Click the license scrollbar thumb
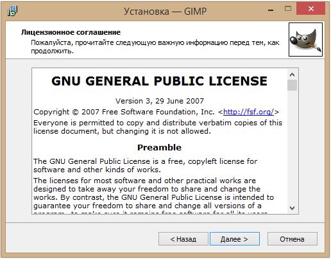 coord(292,85)
